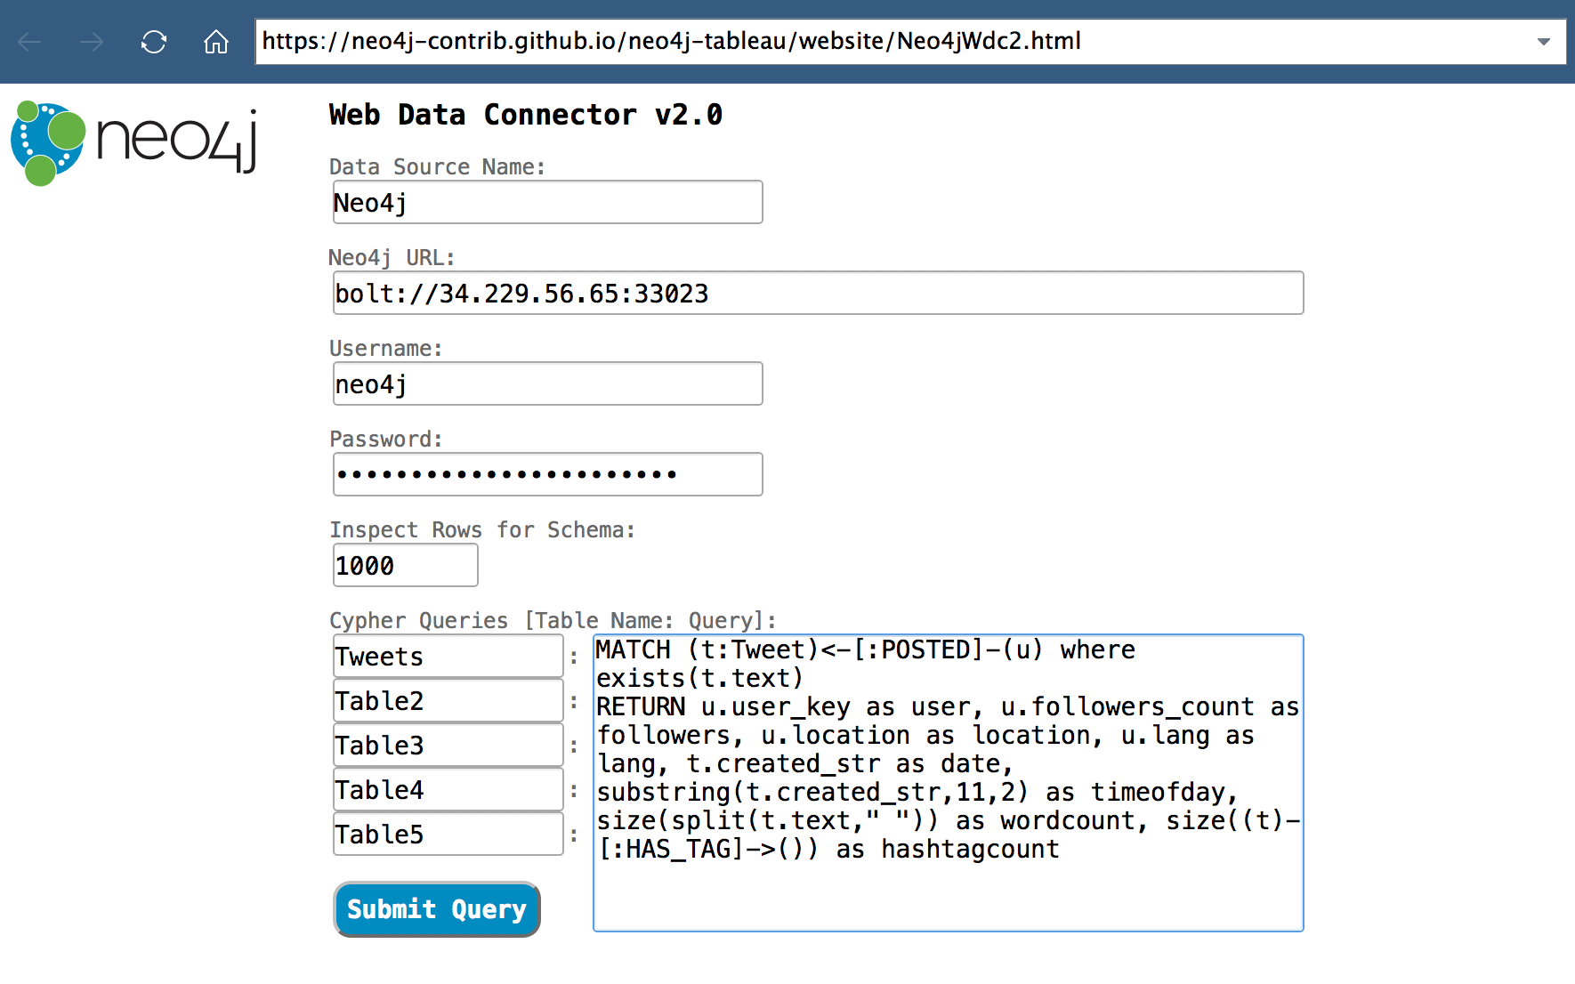1575x984 pixels.
Task: Click the Submit Query button
Action: [x=437, y=909]
